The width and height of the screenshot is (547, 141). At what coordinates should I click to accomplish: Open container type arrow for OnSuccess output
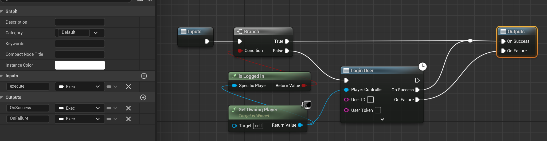[115, 108]
